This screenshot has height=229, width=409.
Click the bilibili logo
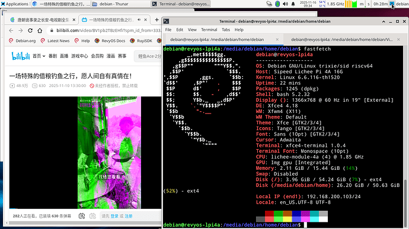pyautogui.click(x=21, y=56)
